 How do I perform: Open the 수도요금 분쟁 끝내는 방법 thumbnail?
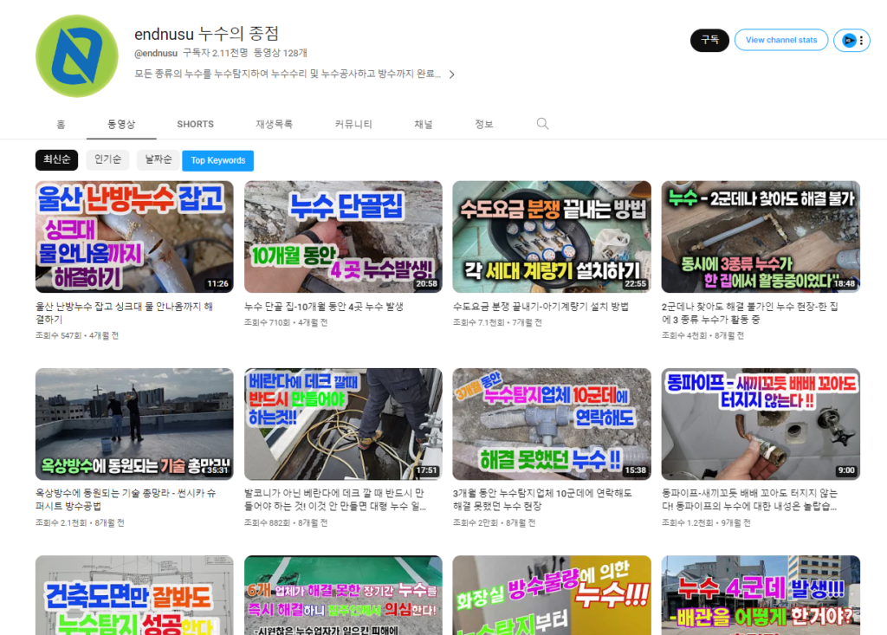(x=552, y=237)
